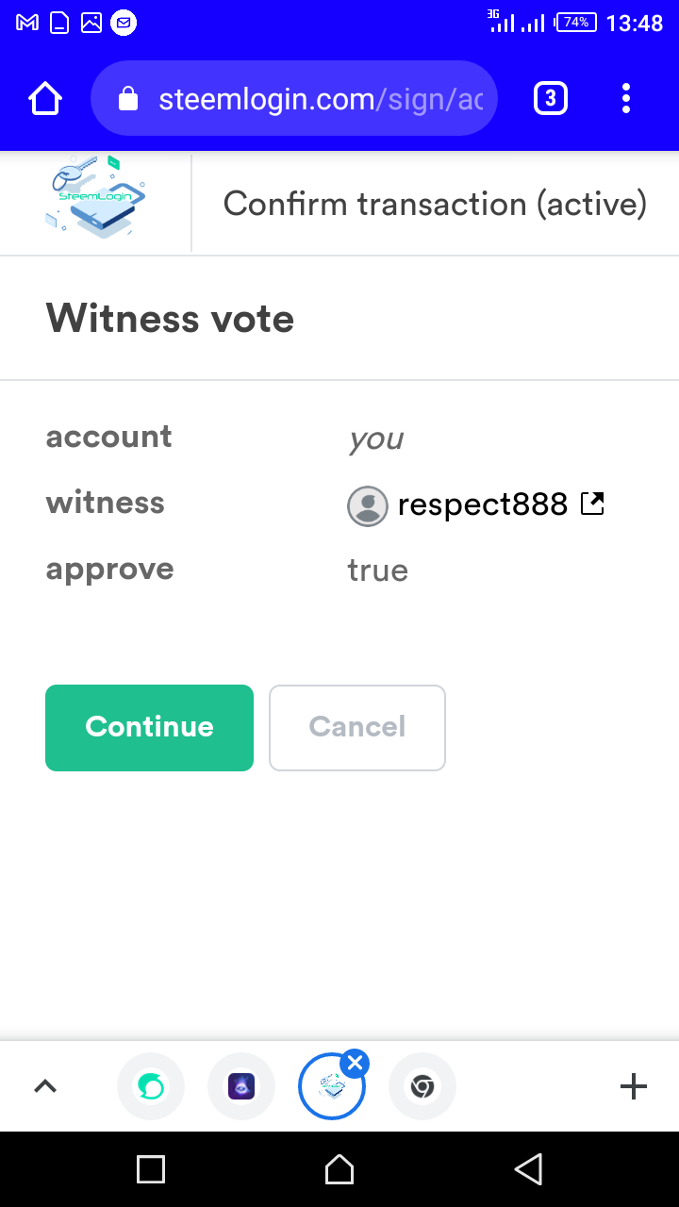Switch to the green Steemit tab
The height and width of the screenshot is (1207, 679).
pyautogui.click(x=151, y=1086)
